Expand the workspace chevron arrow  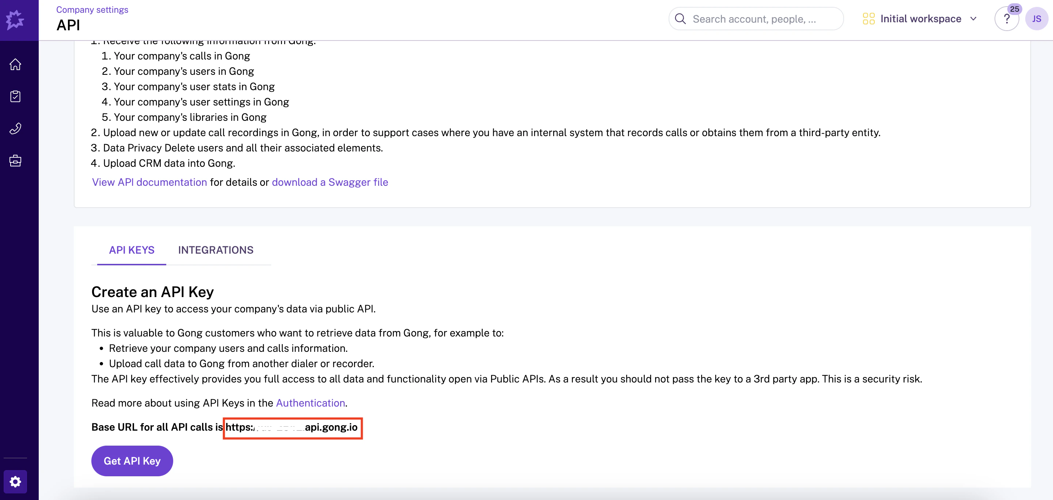pyautogui.click(x=974, y=19)
